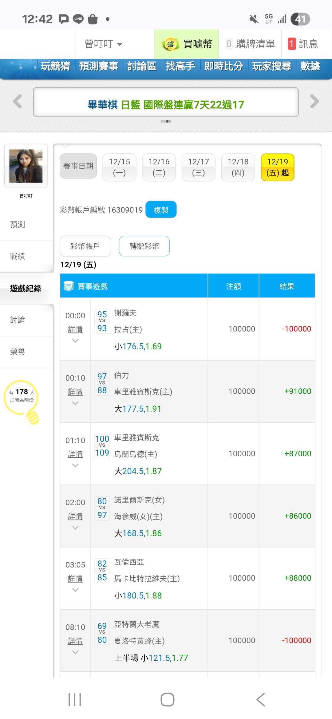Click the 複製 copy button

click(x=161, y=210)
